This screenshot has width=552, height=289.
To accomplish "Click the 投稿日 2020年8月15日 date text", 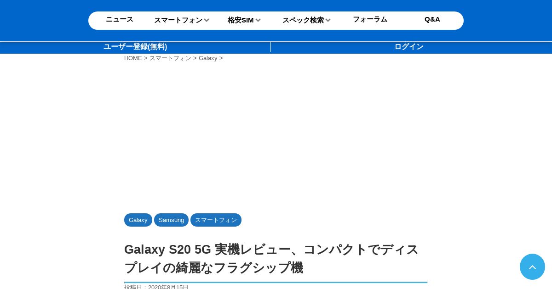I will (x=156, y=287).
